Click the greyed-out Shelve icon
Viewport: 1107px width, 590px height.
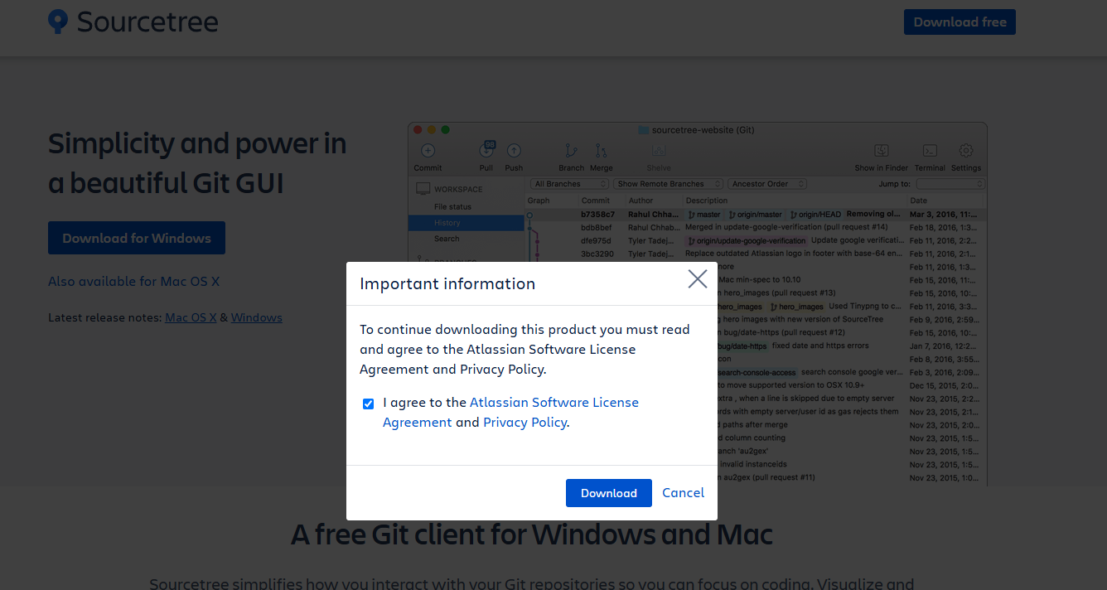coord(659,151)
